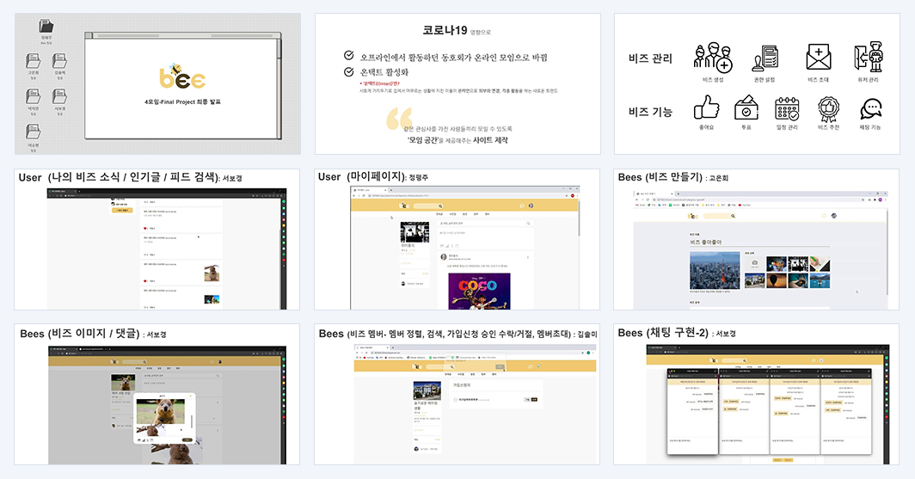Open the 코로나19 slide thumbnail
915x479 pixels.
point(457,84)
